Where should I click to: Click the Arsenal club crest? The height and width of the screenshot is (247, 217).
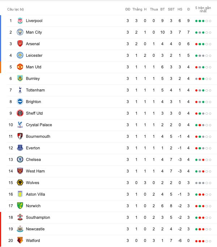coord(20,44)
